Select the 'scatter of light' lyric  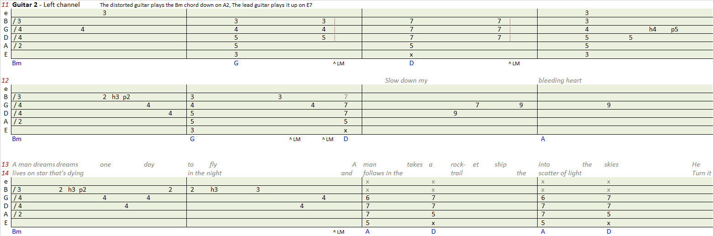pyautogui.click(x=560, y=173)
